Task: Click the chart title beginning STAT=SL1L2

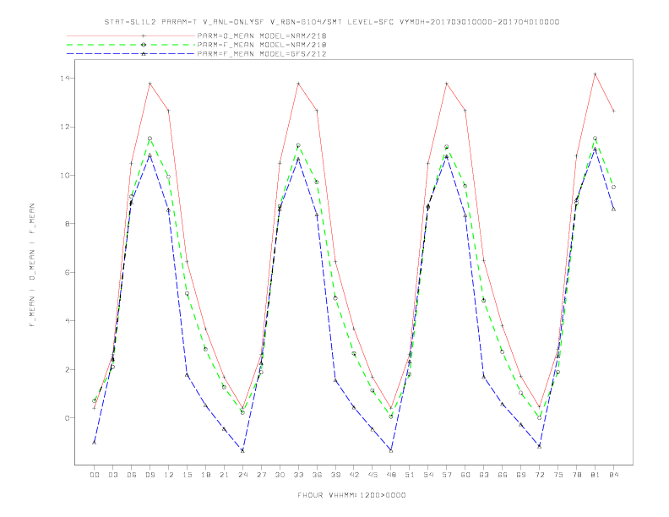Action: 331,22
